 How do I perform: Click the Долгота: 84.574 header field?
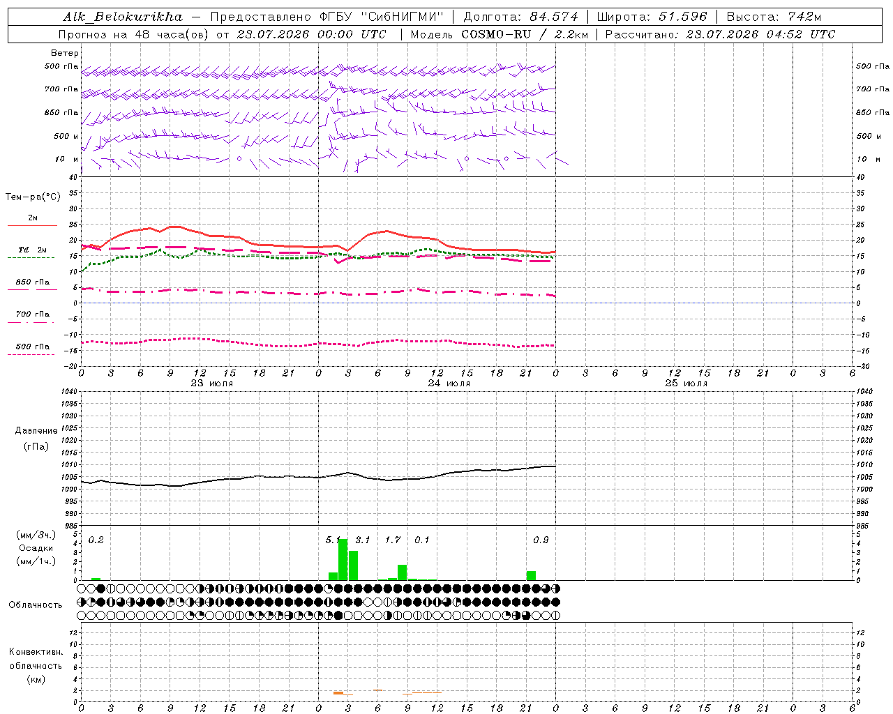520,17
